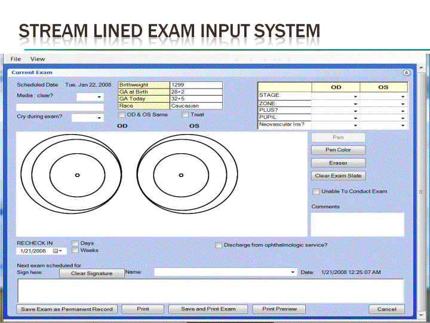Screen dimensions: 430x323
Task: Tick the Unable To Conduct Exam checkbox
Action: (x=316, y=191)
